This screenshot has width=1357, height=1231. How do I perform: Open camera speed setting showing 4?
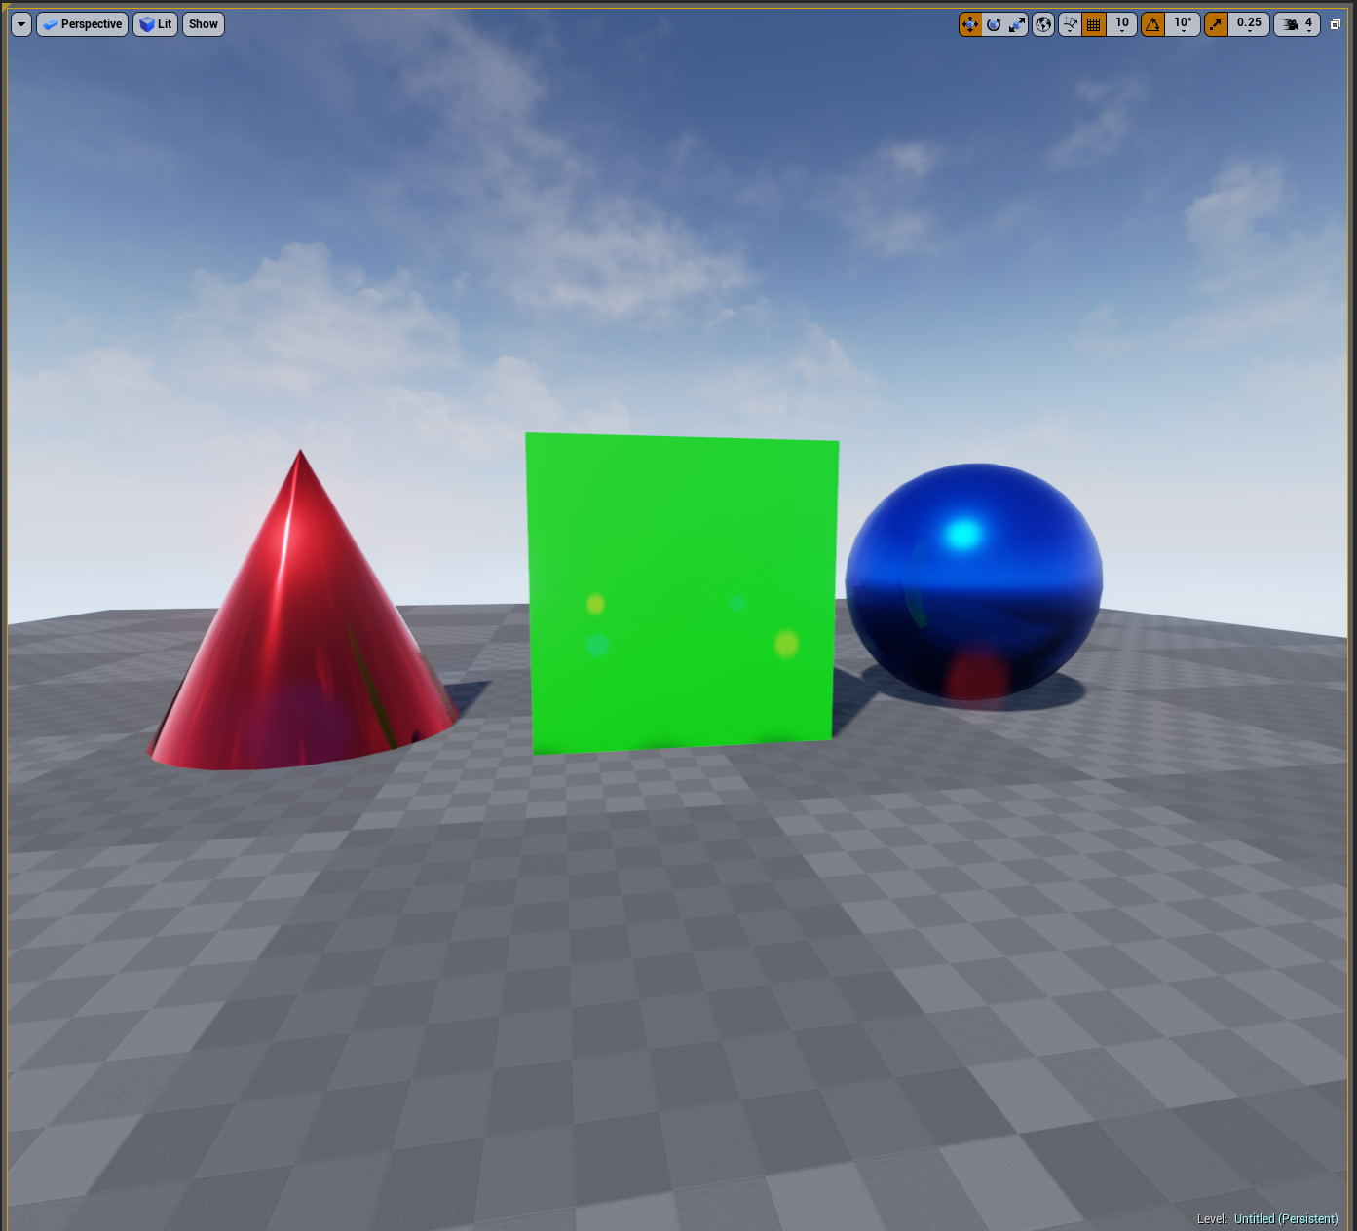[x=1298, y=24]
